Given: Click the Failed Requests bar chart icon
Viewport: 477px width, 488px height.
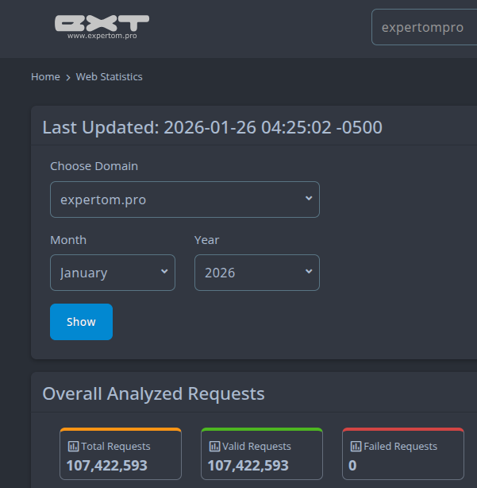Looking at the screenshot, I should click(356, 447).
